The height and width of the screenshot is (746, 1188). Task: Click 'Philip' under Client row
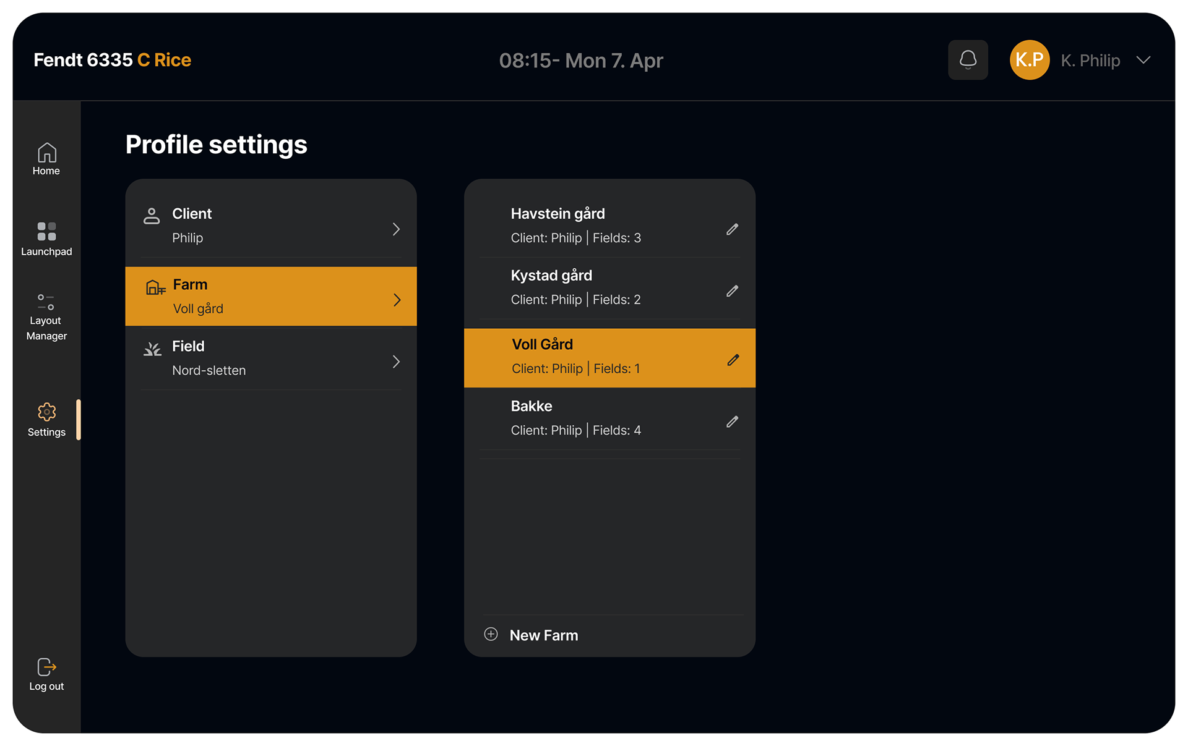[187, 238]
